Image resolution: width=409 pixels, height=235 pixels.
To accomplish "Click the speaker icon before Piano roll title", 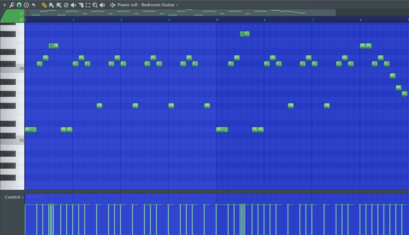I will pyautogui.click(x=113, y=5).
